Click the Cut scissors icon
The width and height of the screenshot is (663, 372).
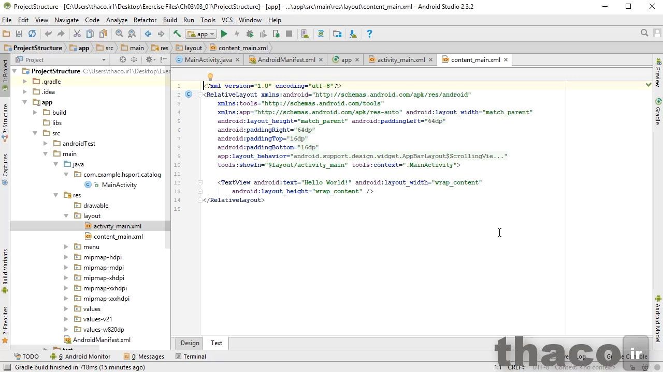point(77,34)
